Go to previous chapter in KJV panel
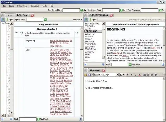 (x=3, y=119)
